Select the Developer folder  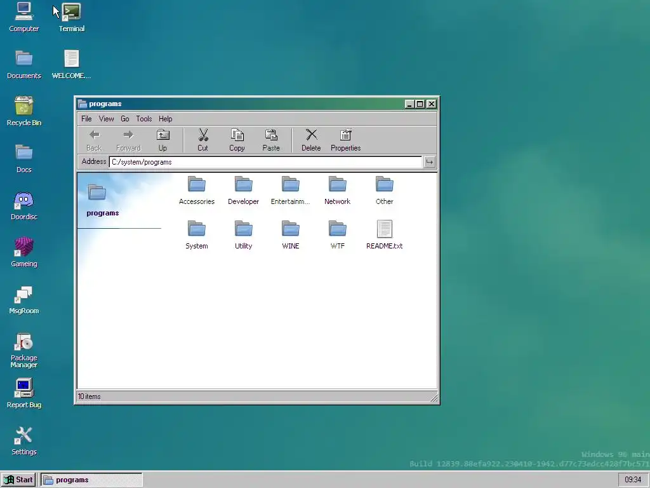243,191
